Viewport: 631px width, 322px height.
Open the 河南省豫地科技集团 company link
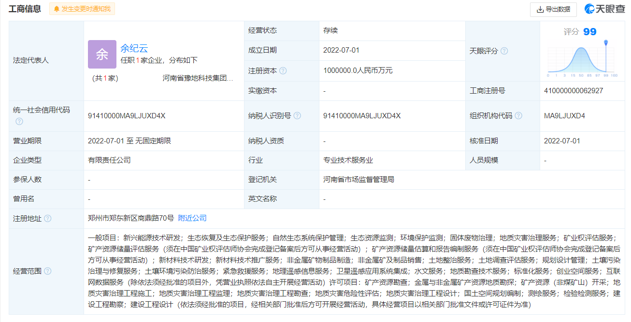click(198, 78)
